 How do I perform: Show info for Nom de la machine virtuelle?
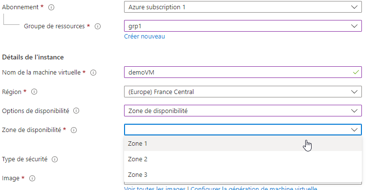pos(93,73)
